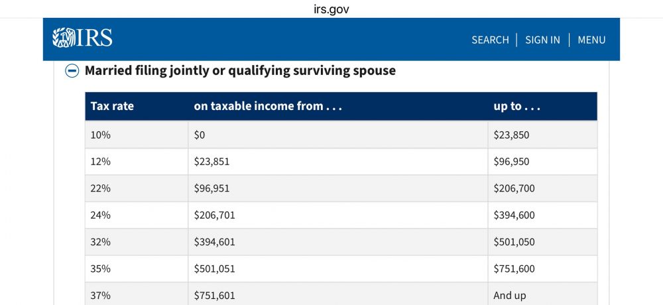Click the SIGN IN link
This screenshot has height=305, width=663.
pos(542,40)
